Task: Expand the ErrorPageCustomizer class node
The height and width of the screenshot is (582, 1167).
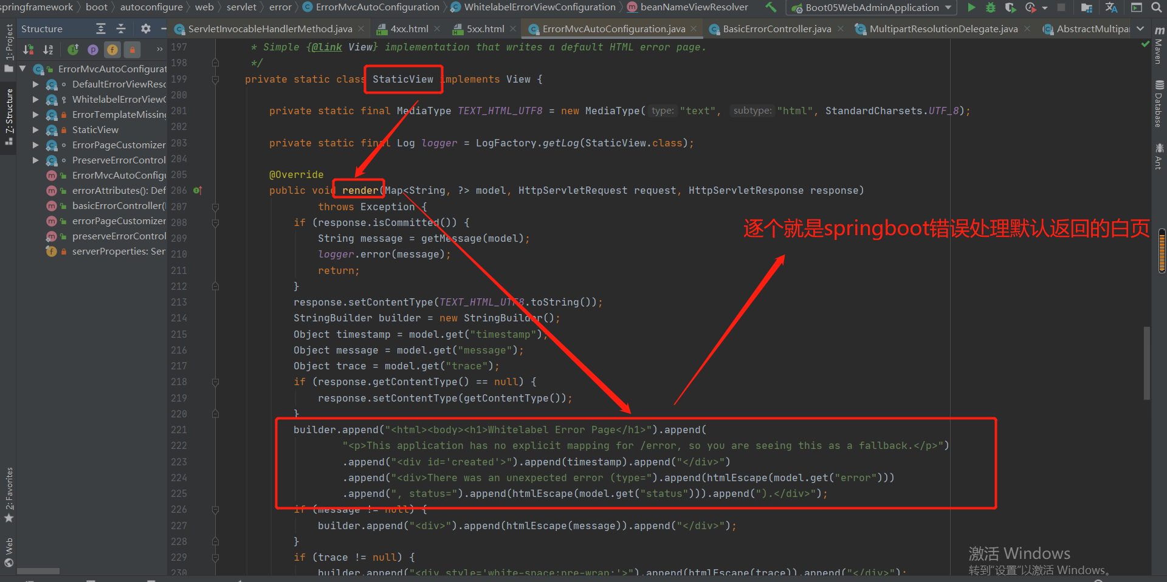Action: (35, 145)
